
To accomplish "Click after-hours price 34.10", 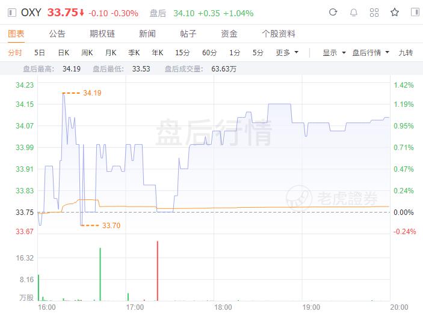I will pos(184,13).
